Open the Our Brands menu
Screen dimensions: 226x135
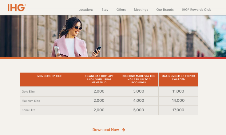(x=165, y=10)
